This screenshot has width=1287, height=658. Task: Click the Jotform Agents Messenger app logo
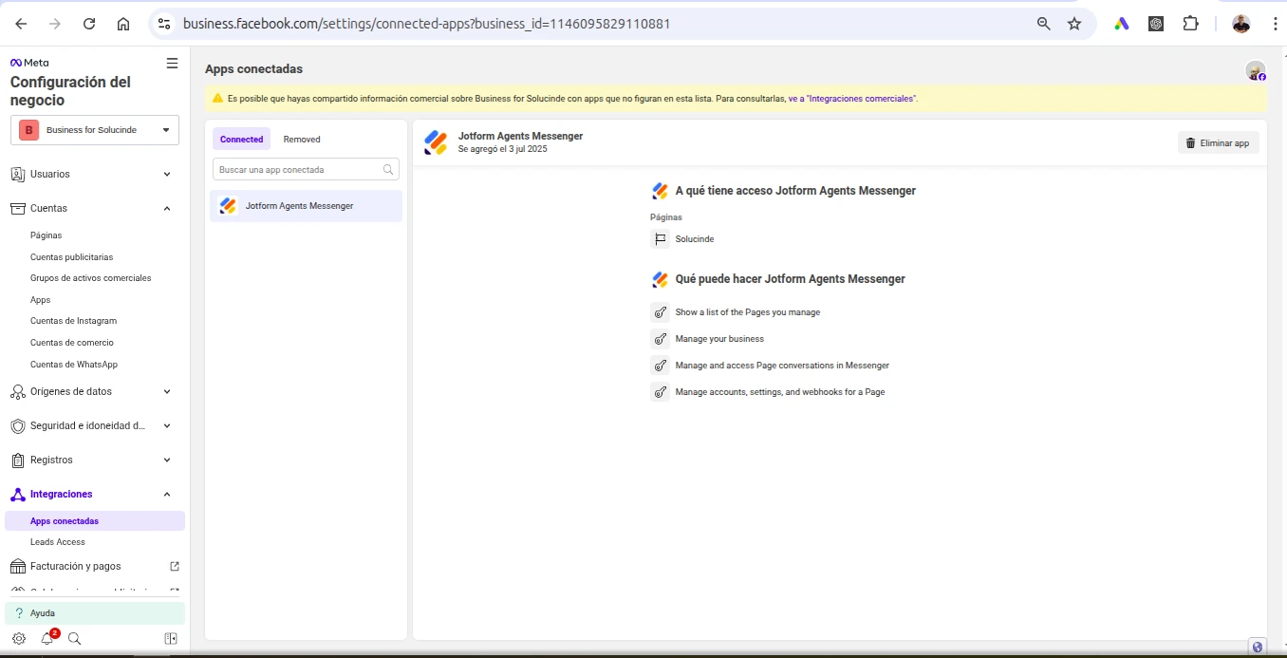[x=436, y=141]
